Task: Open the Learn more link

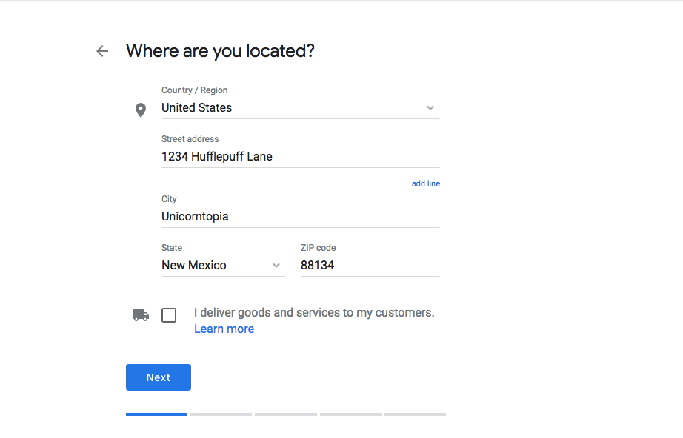Action: (224, 328)
